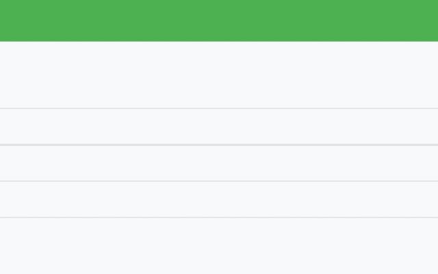Click the right side of the bottom empty area
Image resolution: width=438 pixels, height=274 pixels.
(424, 246)
